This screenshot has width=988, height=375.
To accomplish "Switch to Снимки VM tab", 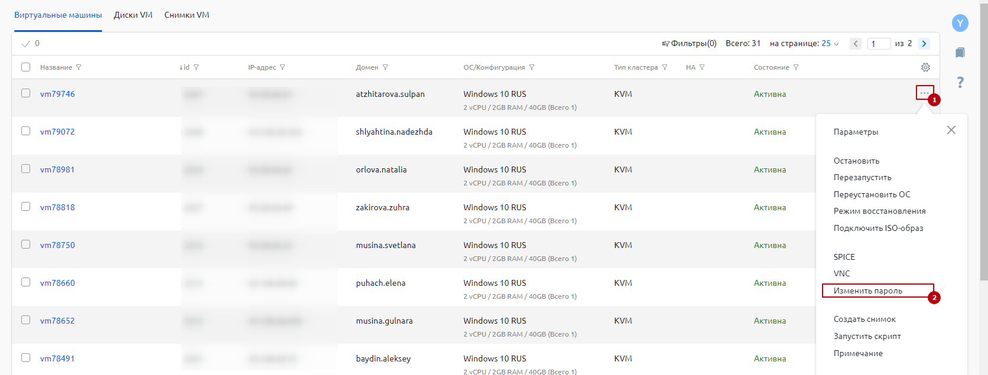I will [x=187, y=15].
